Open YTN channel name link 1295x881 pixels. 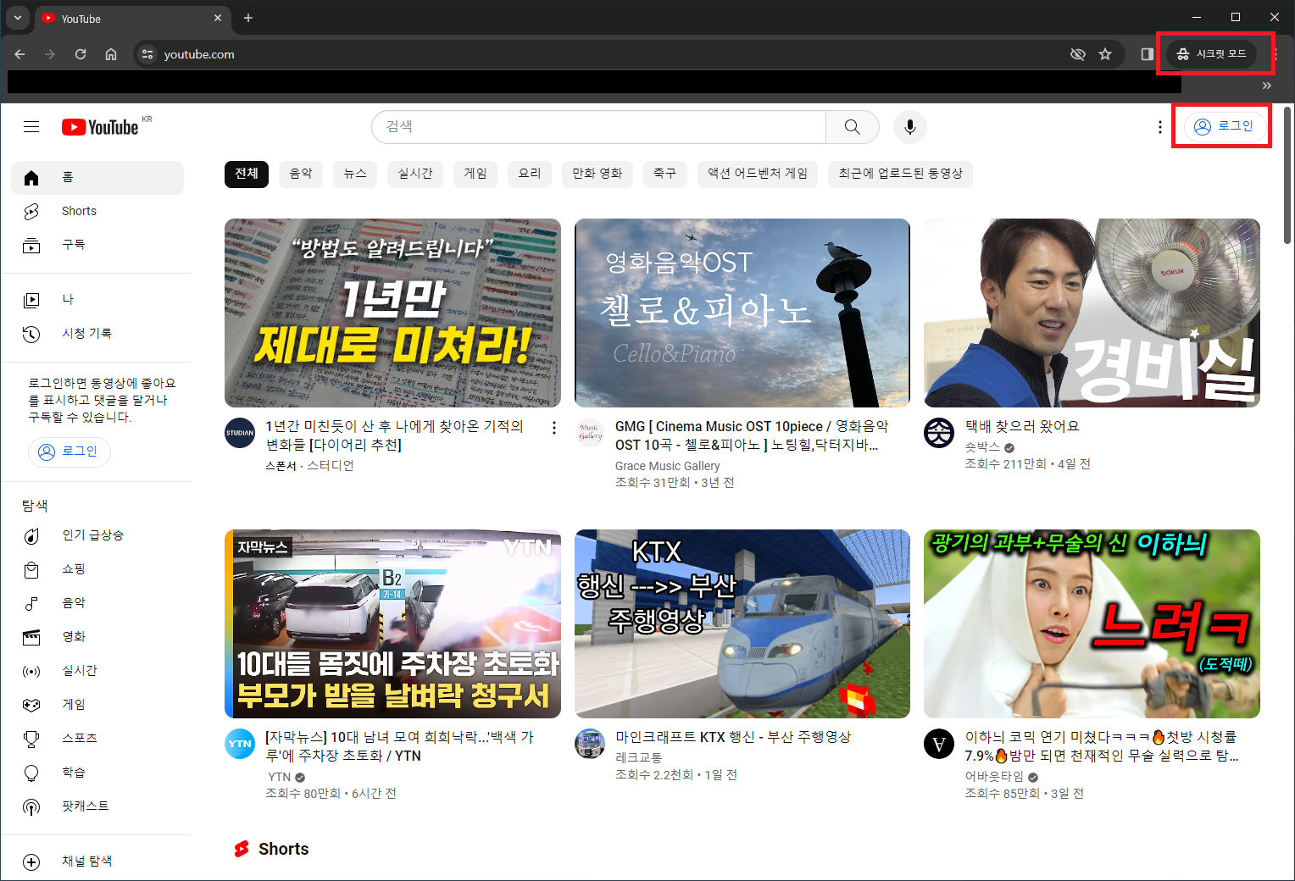coord(280,777)
